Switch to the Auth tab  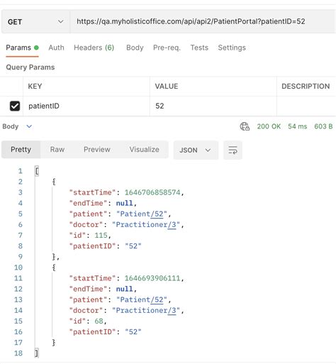pos(56,48)
